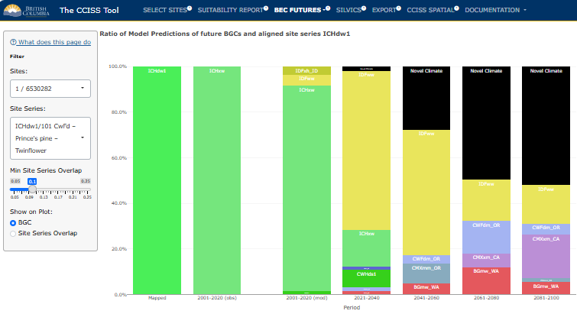The width and height of the screenshot is (577, 314).
Task: Click the British Columbia logo
Action: pyautogui.click(x=26, y=10)
